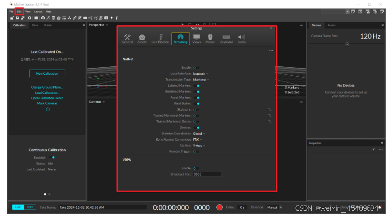Click the label tag toolbar icon
The width and height of the screenshot is (389, 216).
[85, 18]
